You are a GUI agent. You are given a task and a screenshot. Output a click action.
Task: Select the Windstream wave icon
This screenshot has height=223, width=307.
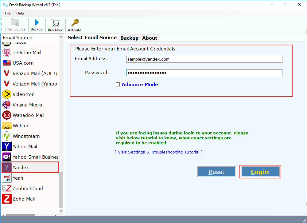(x=7, y=136)
